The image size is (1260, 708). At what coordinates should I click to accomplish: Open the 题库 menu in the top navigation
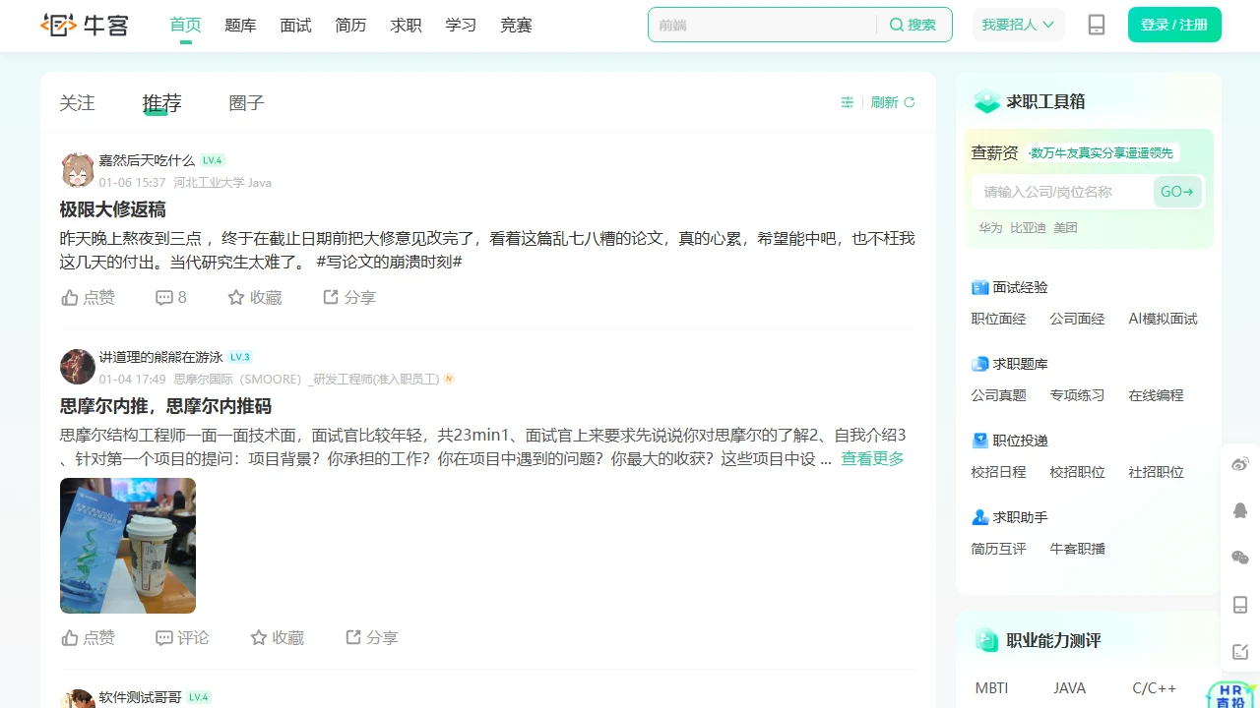point(240,26)
